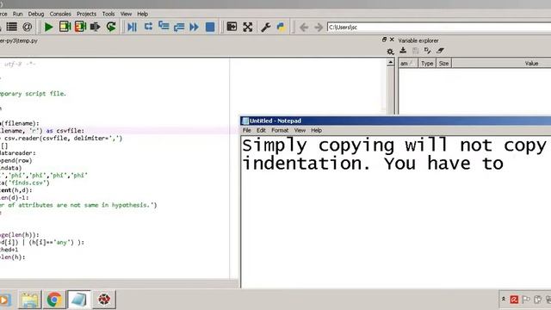This screenshot has width=551, height=310.
Task: Show hidden system tray icons
Action: [x=503, y=299]
